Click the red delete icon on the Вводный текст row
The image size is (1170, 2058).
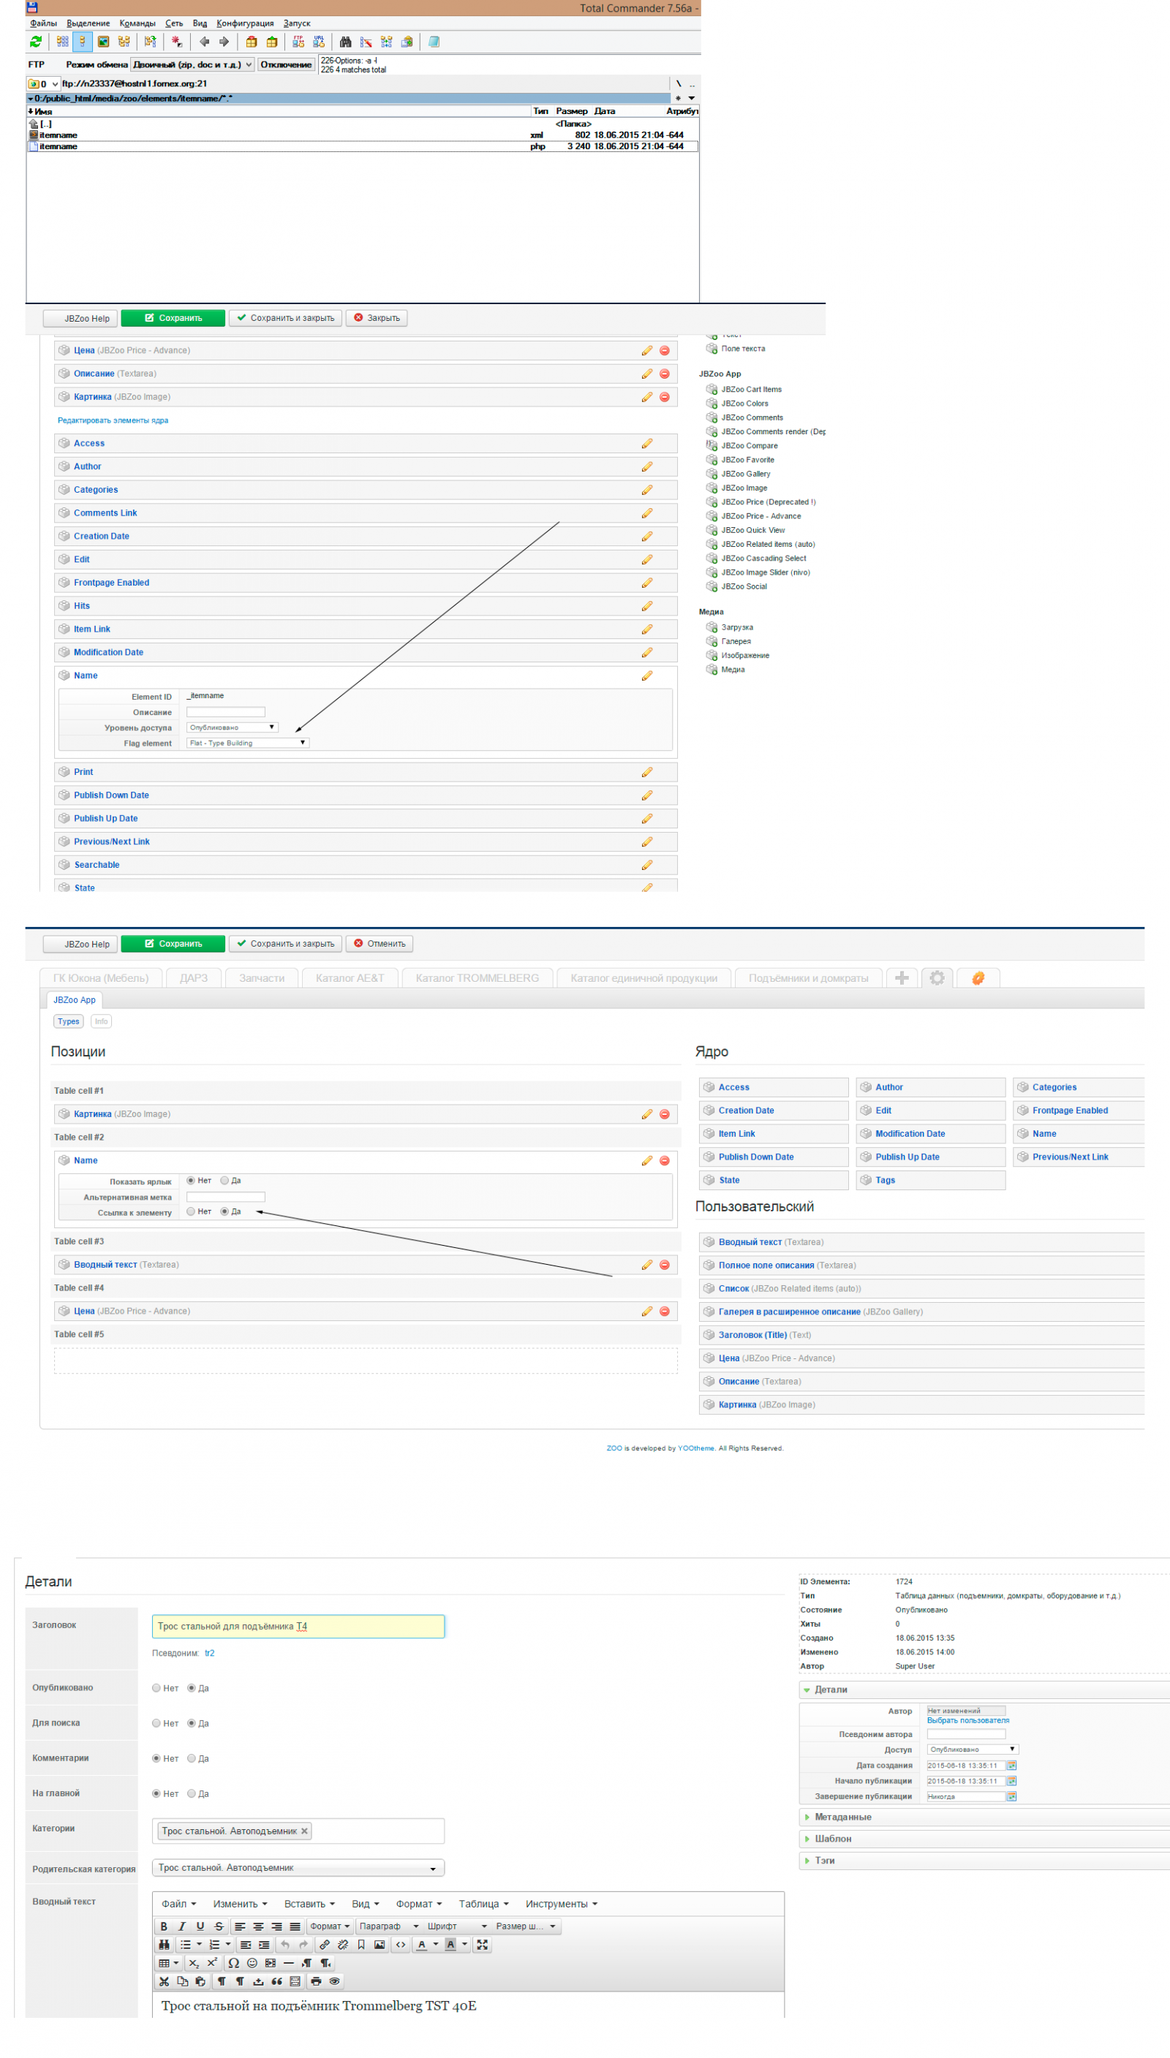[665, 1264]
